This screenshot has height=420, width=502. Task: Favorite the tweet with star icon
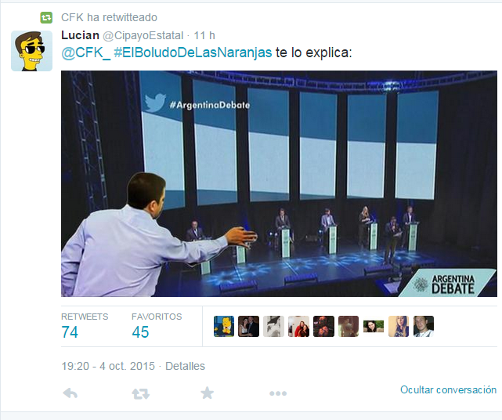pos(207,393)
